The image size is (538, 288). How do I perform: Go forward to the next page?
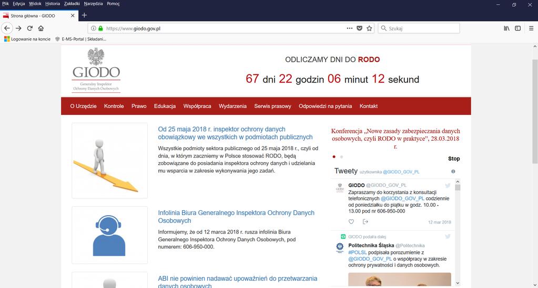click(18, 28)
